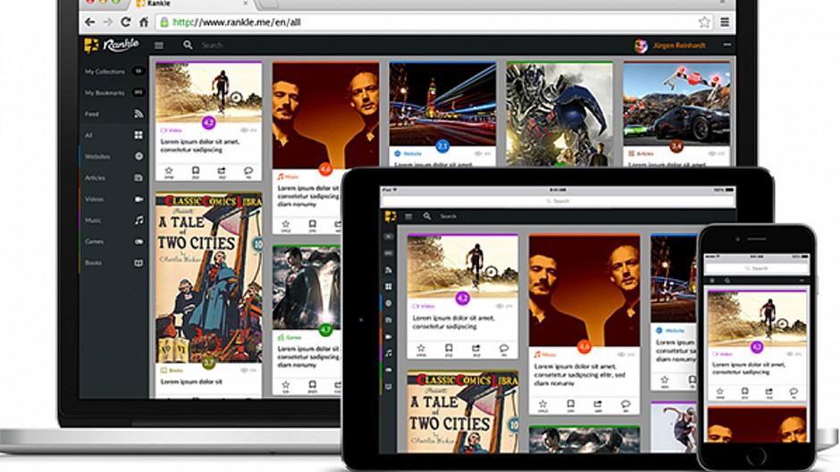Comment on the cyclist Video card on the laptop
The image size is (840, 472).
coord(248,172)
